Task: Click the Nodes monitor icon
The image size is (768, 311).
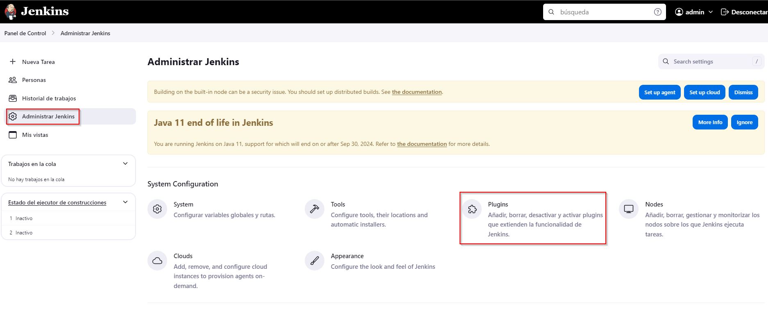Action: click(x=629, y=209)
